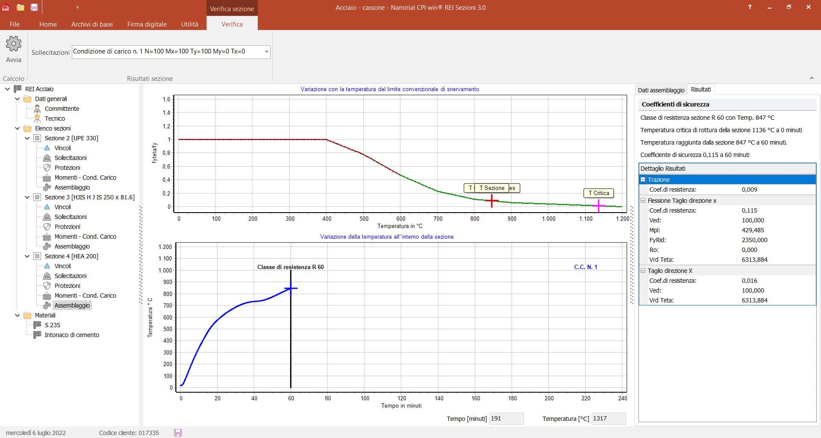Switch to the Dati assemblaggio tab
The image size is (821, 438).
tap(661, 90)
